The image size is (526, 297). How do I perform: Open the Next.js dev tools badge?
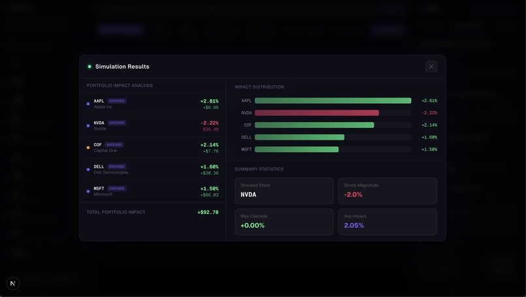[13, 283]
